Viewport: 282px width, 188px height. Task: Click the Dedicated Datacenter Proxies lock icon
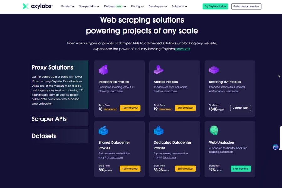pyautogui.click(x=159, y=130)
